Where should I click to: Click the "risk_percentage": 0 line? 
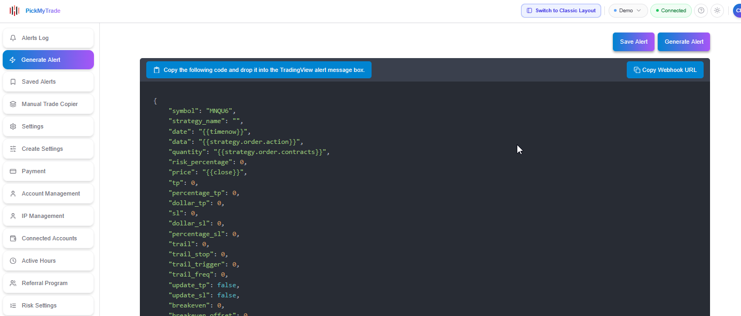click(x=208, y=162)
